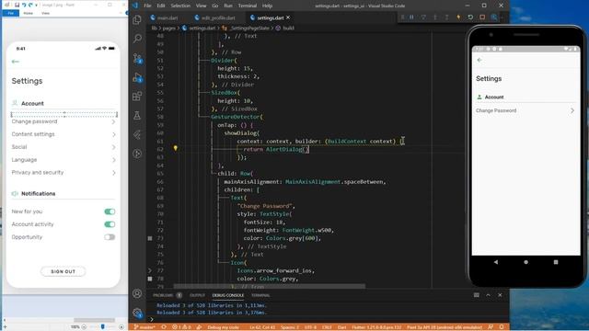Click the 'Ln 62, Col 41' cursor position indicator

(262, 327)
